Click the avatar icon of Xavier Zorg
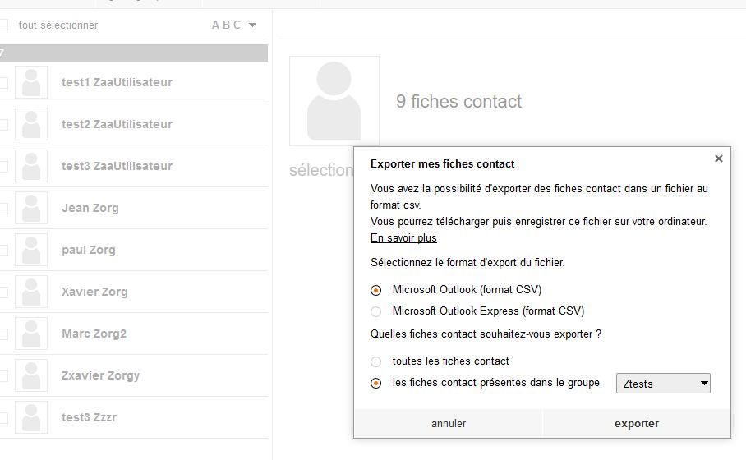746x460 pixels. (x=31, y=292)
